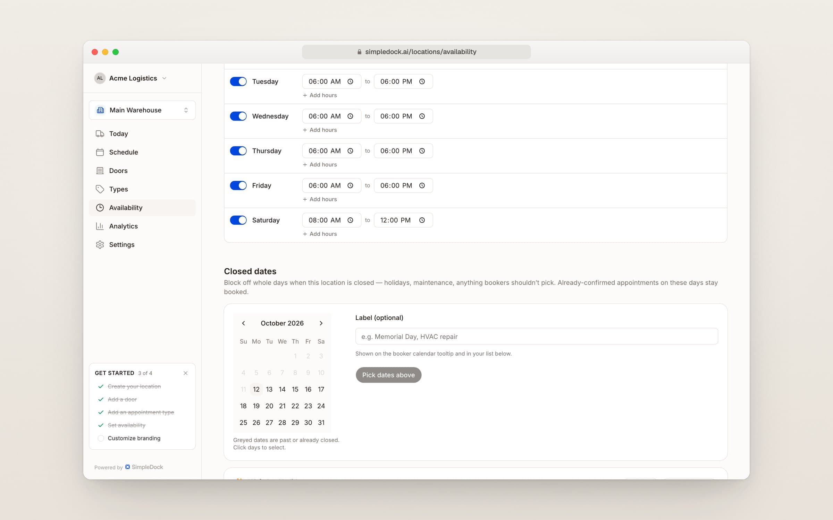This screenshot has width=833, height=520.
Task: Click the clock icon in Tuesday's end time
Action: 422,81
